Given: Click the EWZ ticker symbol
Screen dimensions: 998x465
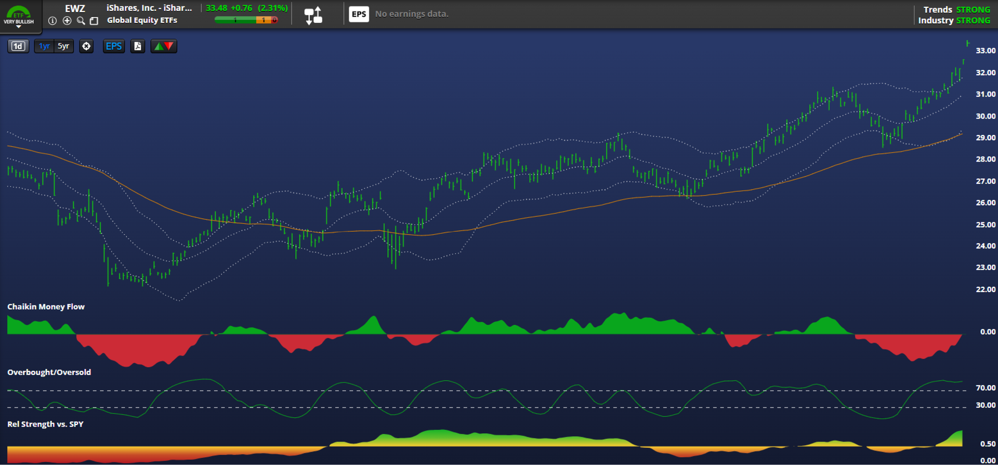Looking at the screenshot, I should tap(75, 8).
